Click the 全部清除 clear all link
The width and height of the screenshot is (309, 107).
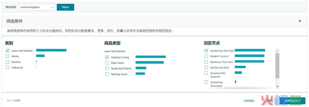(x=249, y=101)
